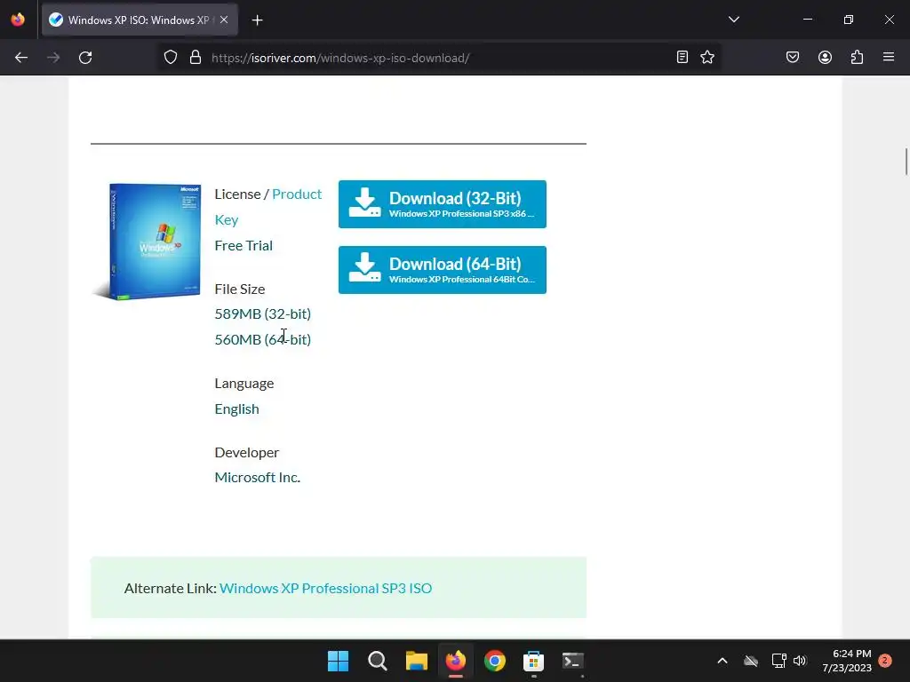The width and height of the screenshot is (910, 682).
Task: Open File Explorer from taskbar
Action: click(x=417, y=661)
